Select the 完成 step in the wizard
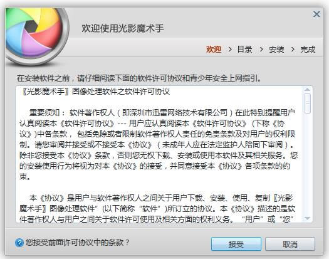Viewport: 329px width, 259px height. pos(308,50)
